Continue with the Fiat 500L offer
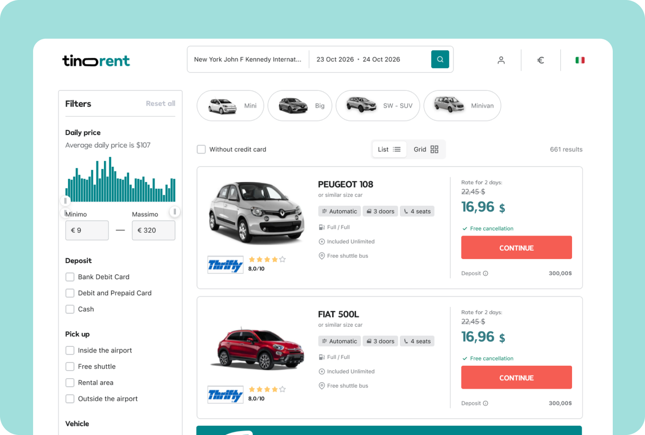645x435 pixels. pos(516,377)
